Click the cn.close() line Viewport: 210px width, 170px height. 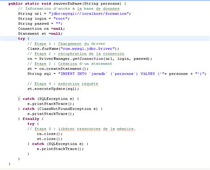[x=50, y=134]
